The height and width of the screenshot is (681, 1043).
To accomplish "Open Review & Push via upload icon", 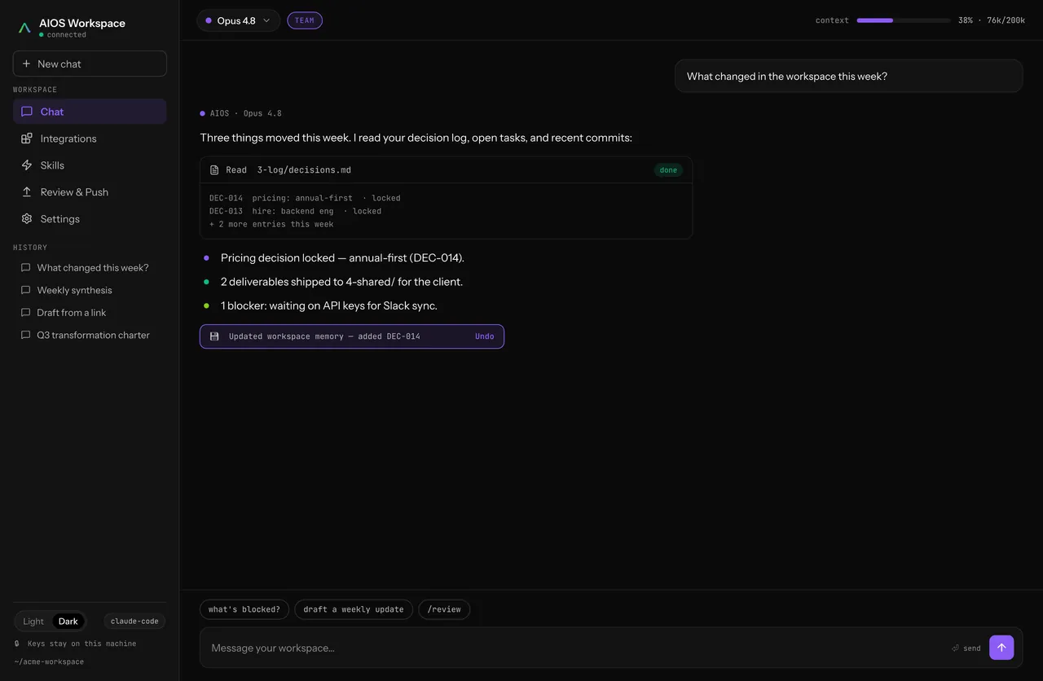I will point(27,192).
